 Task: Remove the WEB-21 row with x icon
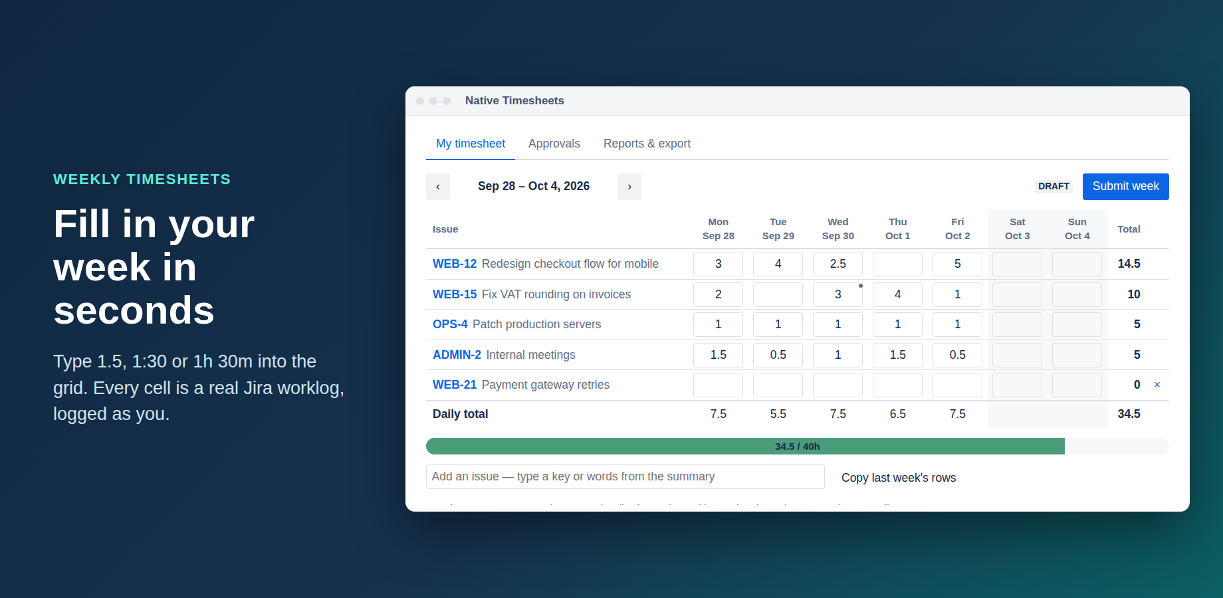(1157, 385)
